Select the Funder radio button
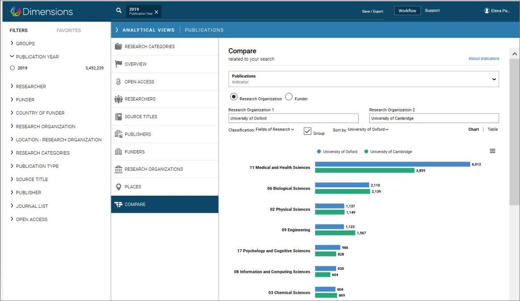520x301 pixels. (289, 97)
